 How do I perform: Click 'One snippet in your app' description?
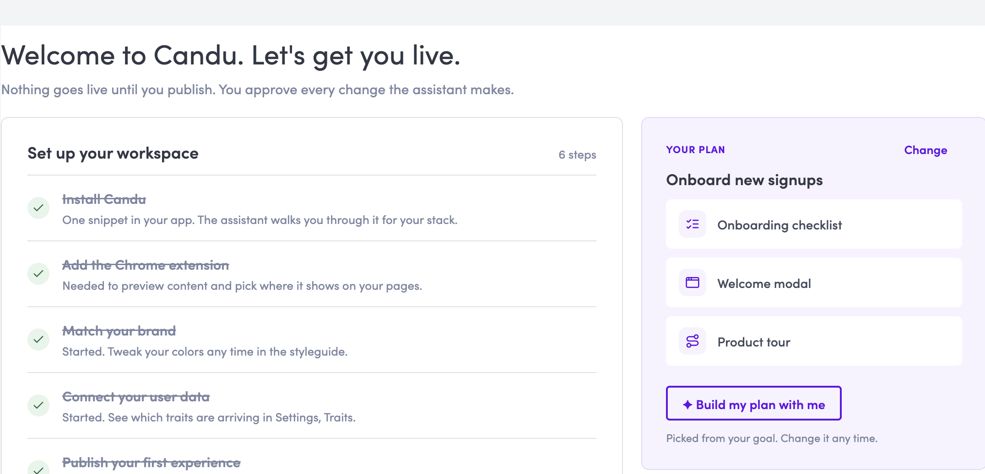pos(260,220)
